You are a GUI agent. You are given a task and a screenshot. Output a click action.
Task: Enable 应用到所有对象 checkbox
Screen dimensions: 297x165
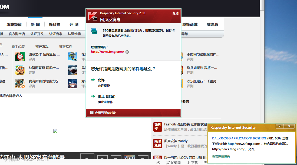[x=92, y=113]
